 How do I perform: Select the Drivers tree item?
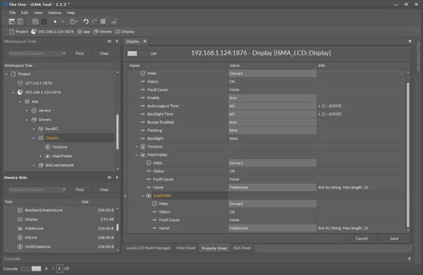coord(45,120)
